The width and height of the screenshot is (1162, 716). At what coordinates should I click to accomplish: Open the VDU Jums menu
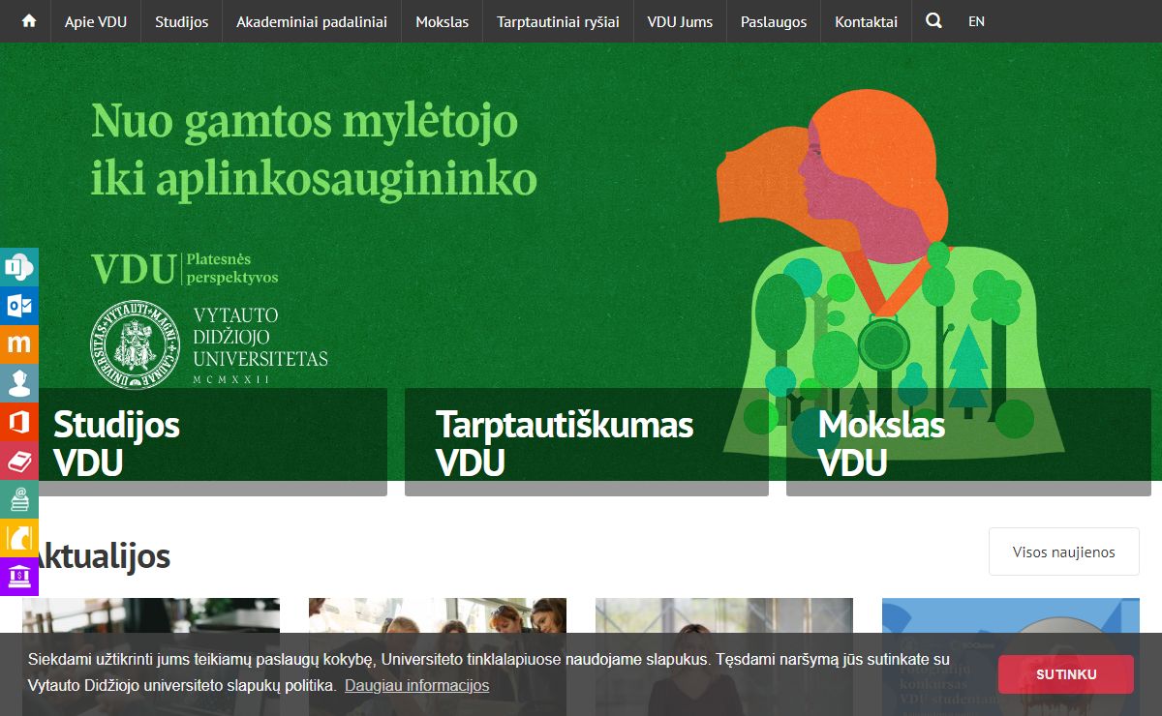click(680, 21)
